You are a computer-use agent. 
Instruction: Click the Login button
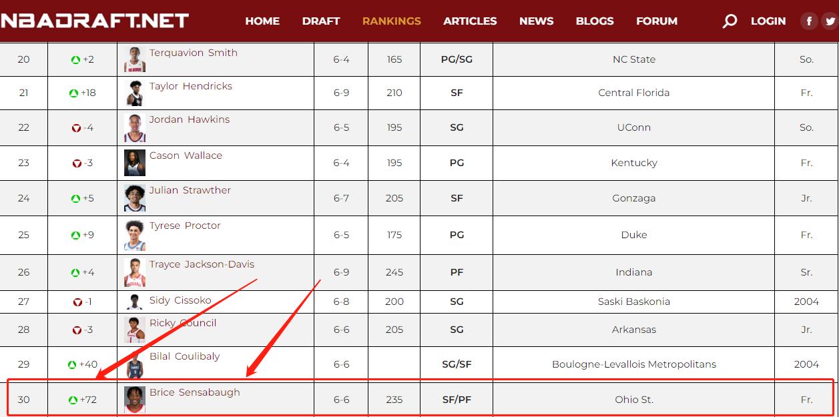[768, 21]
